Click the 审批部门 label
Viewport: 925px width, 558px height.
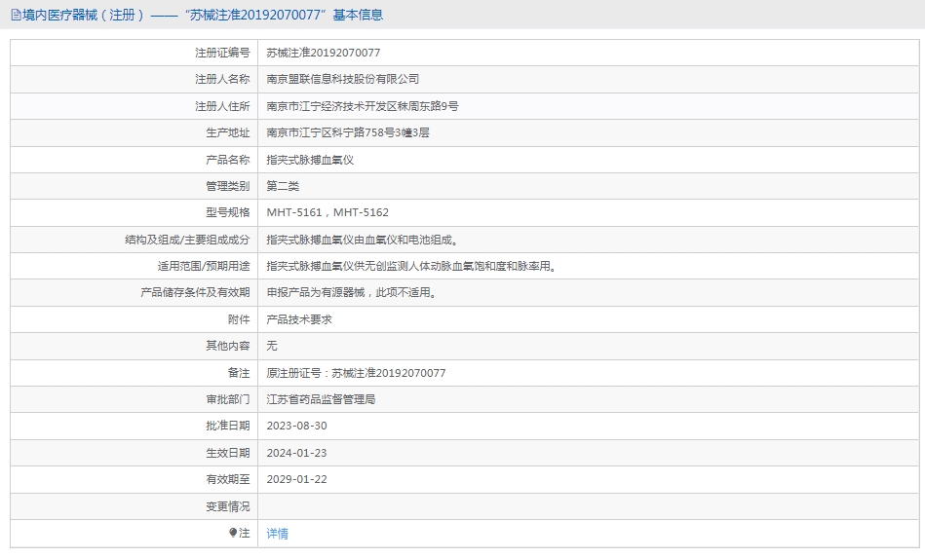(x=228, y=399)
